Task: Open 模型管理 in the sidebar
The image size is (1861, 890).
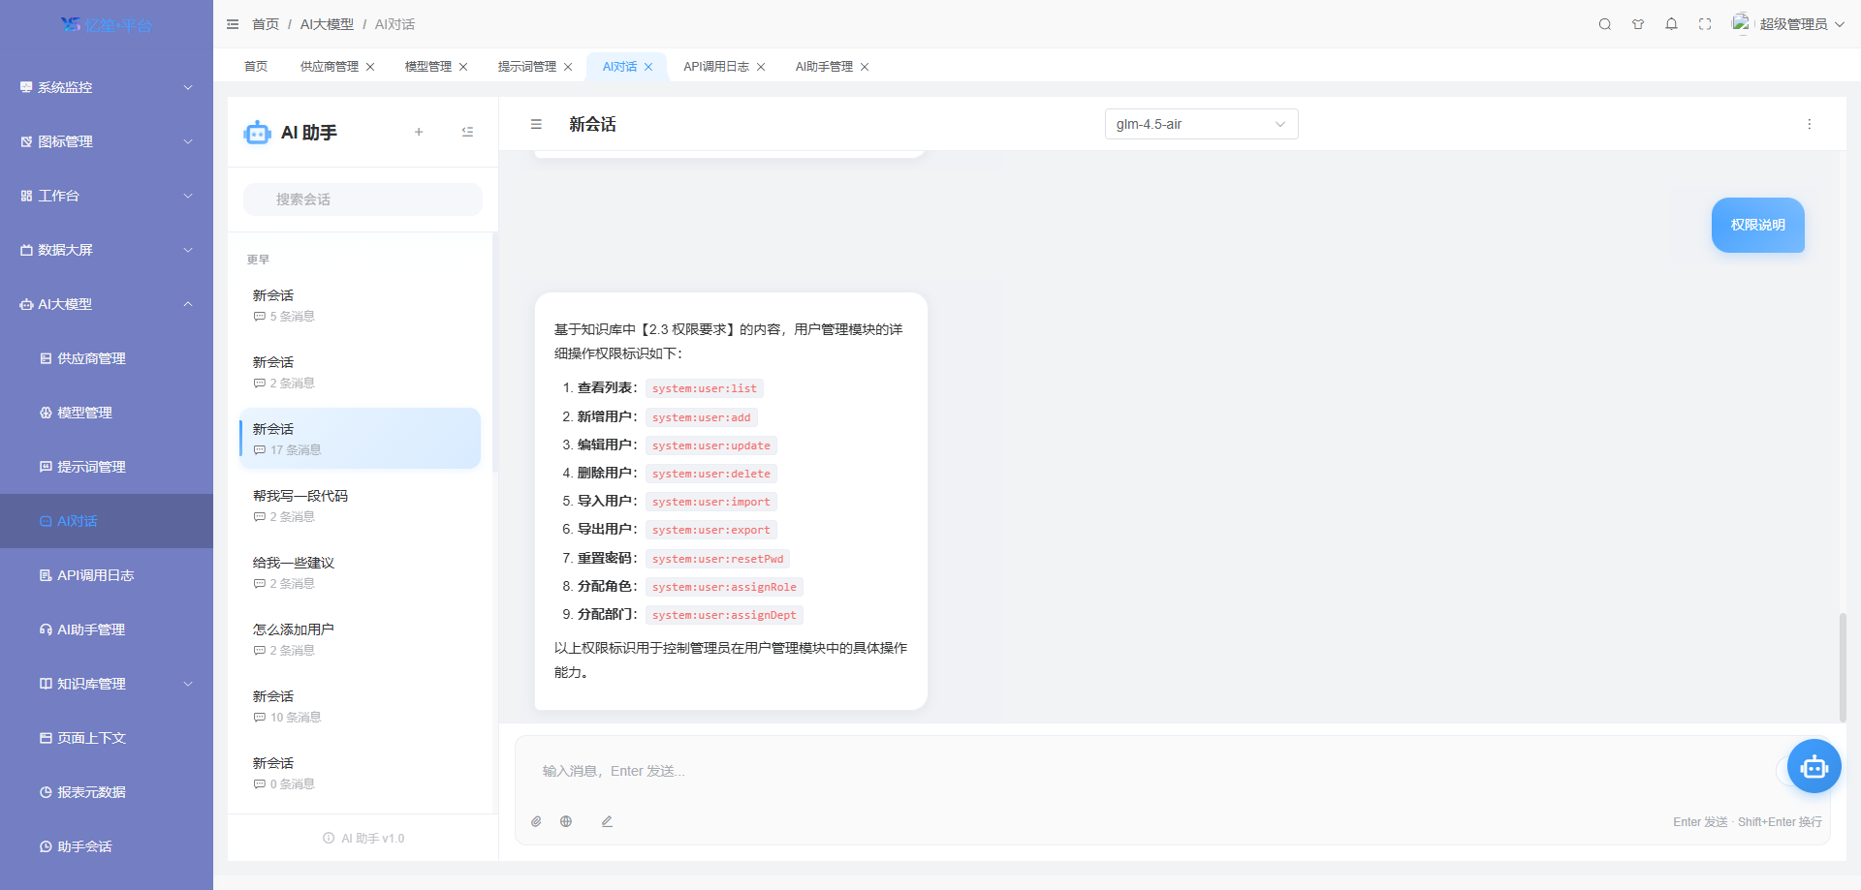Action: coord(107,413)
